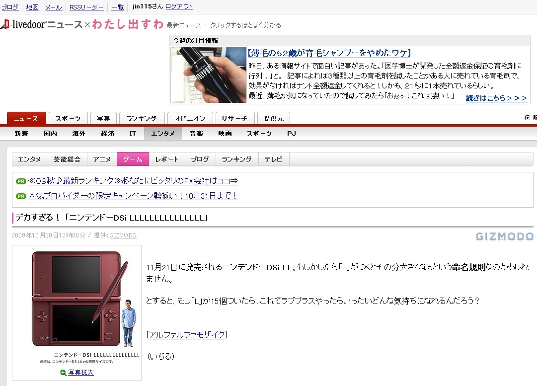This screenshot has width=537, height=386.
Task: Open the メール link in top bar
Action: [54, 7]
